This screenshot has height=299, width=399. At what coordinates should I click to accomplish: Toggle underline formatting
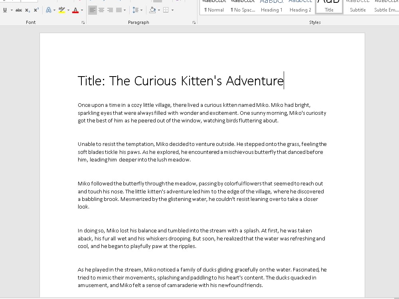(x=5, y=10)
